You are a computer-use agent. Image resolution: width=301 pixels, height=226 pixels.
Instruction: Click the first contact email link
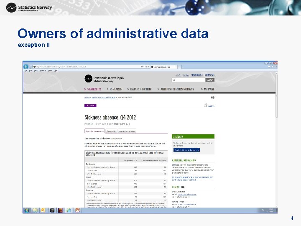pos(187,194)
